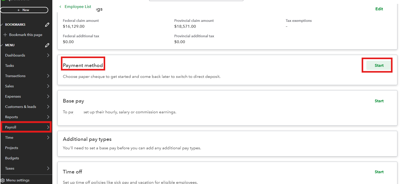This screenshot has width=402, height=184.
Task: Collapse the MENU section checkmark
Action: (x=2, y=45)
